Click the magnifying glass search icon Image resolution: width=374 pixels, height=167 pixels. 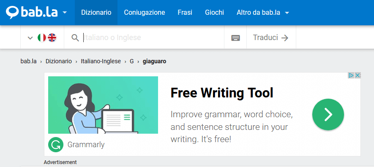click(x=75, y=38)
